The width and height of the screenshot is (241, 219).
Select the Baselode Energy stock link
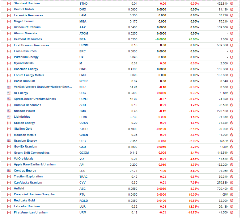pyautogui.click(x=26, y=69)
